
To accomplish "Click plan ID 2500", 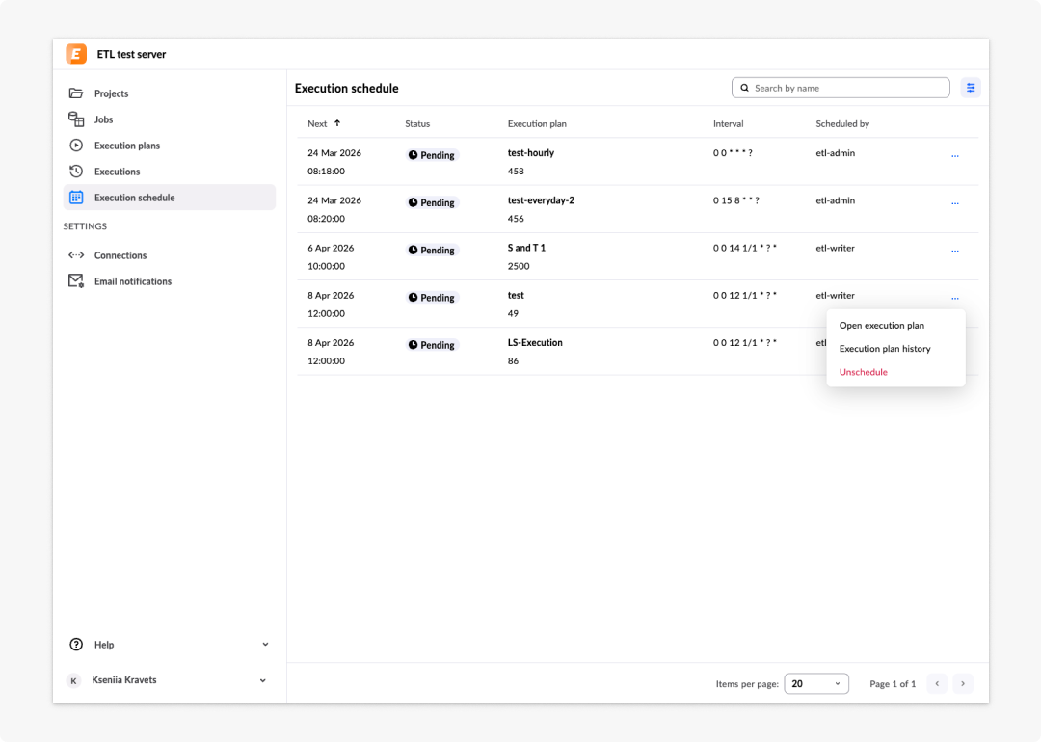I will tap(519, 266).
